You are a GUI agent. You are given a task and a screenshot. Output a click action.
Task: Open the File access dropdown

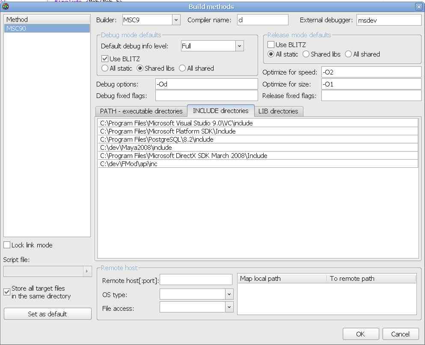click(229, 307)
